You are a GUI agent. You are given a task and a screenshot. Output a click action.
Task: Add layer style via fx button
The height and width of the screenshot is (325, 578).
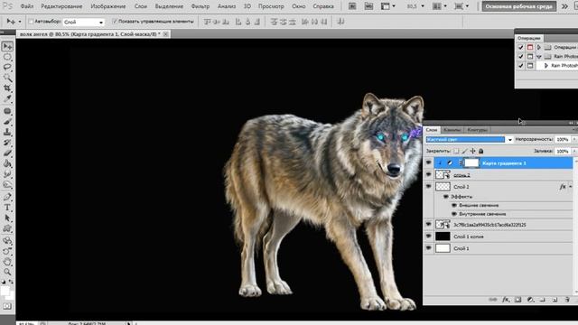point(506,300)
